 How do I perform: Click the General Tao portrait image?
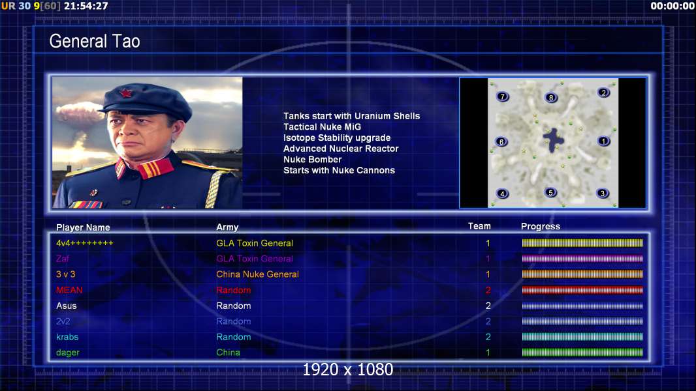[148, 143]
